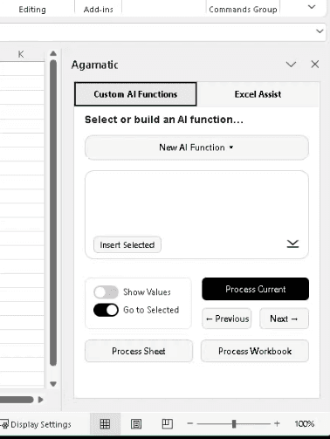Click the Process Sheet button
This screenshot has width=330, height=439.
[139, 351]
